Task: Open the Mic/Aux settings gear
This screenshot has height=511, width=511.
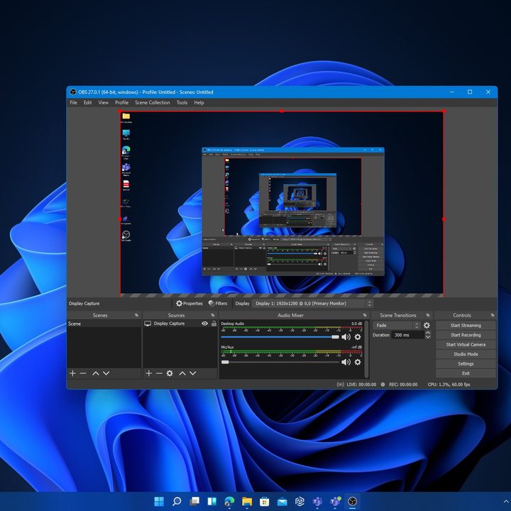Action: (358, 362)
